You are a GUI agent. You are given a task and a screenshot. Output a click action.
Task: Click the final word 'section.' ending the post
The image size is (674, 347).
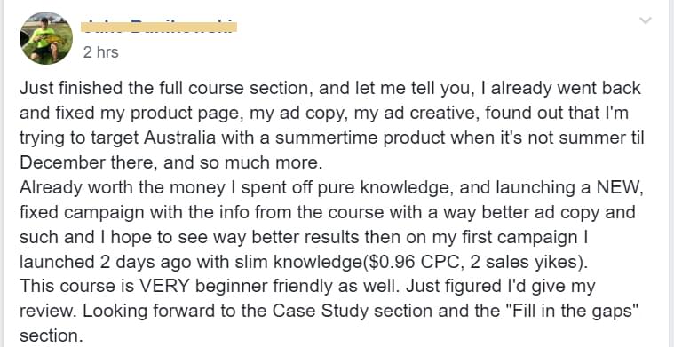[51, 336]
